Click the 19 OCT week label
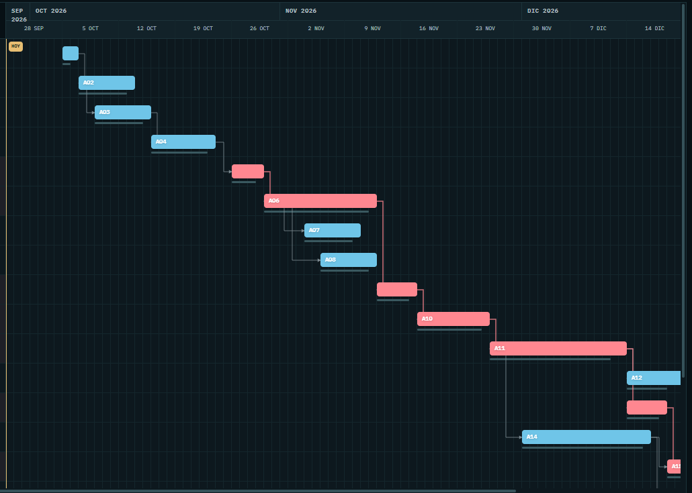 (x=203, y=29)
